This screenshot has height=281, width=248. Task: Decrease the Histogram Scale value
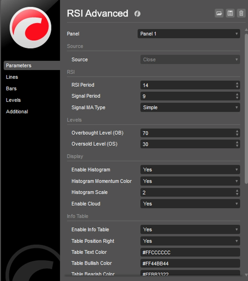point(237,194)
